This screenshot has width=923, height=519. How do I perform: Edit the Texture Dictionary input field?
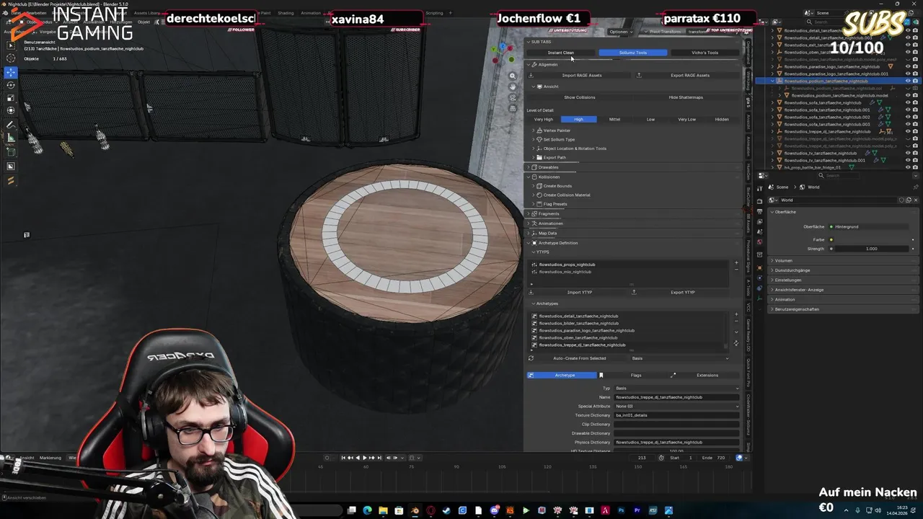pyautogui.click(x=676, y=415)
